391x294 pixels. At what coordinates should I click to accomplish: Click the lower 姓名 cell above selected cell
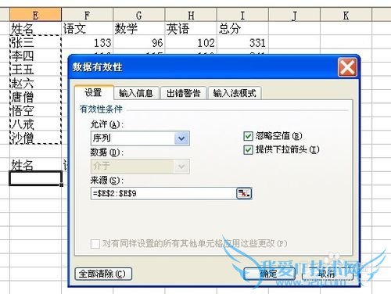click(35, 165)
